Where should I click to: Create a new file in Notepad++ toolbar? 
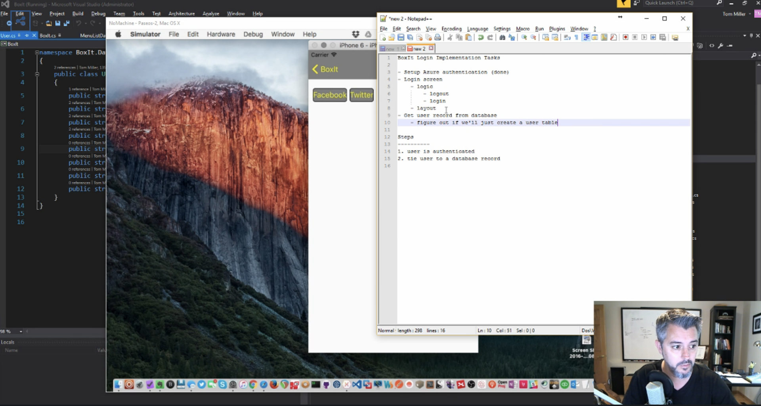383,38
